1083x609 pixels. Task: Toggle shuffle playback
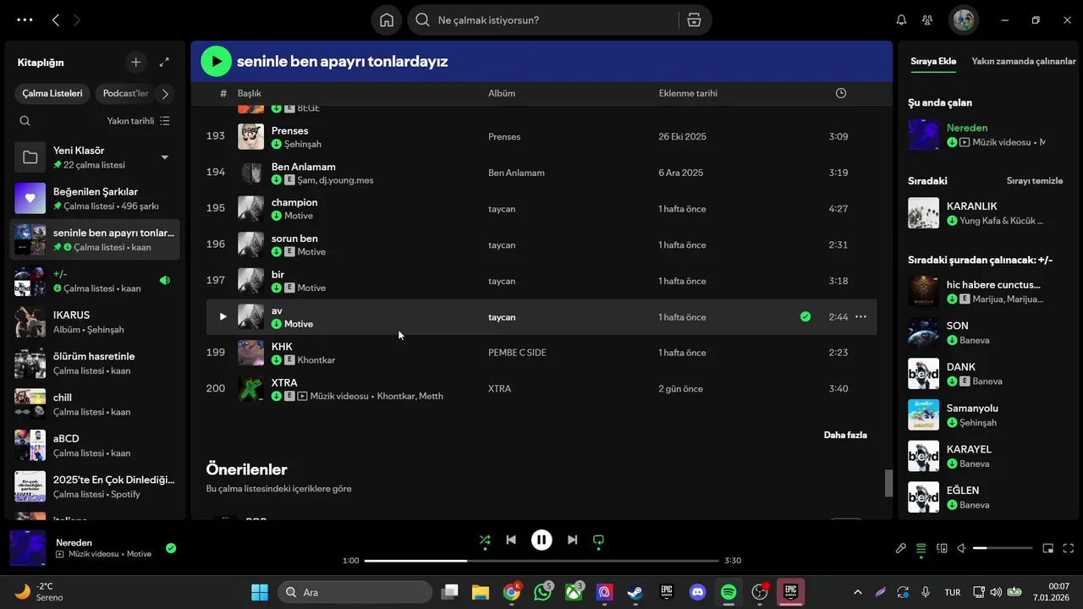[484, 540]
